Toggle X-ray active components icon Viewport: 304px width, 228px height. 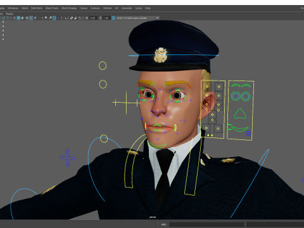[x=76, y=18]
